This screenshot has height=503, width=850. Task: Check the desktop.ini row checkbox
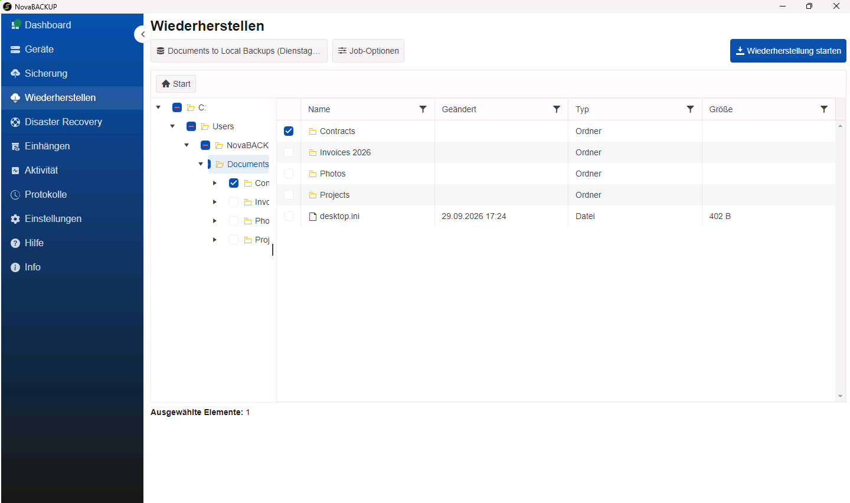pyautogui.click(x=289, y=216)
